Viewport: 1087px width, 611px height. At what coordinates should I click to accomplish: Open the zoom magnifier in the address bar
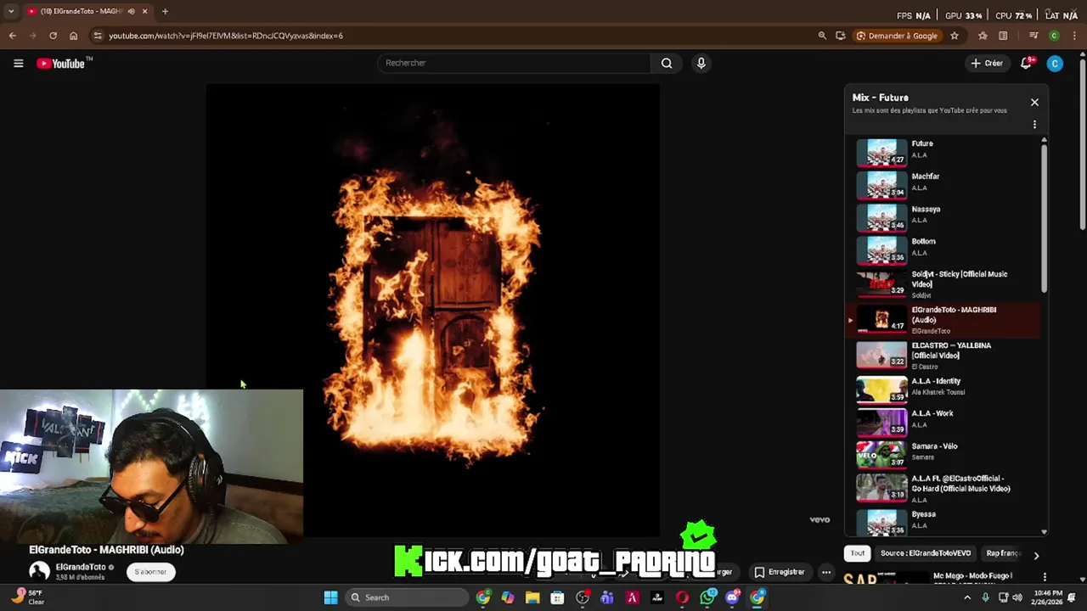coord(822,36)
